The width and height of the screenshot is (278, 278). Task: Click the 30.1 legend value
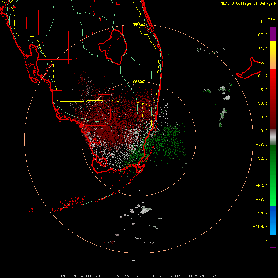pyautogui.click(x=263, y=103)
